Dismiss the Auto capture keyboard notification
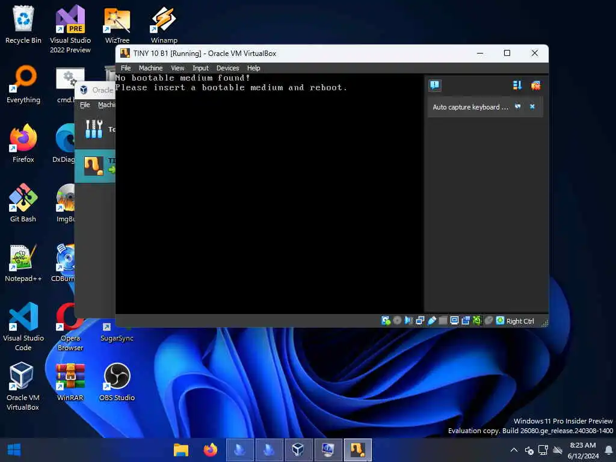The height and width of the screenshot is (462, 616). point(532,106)
